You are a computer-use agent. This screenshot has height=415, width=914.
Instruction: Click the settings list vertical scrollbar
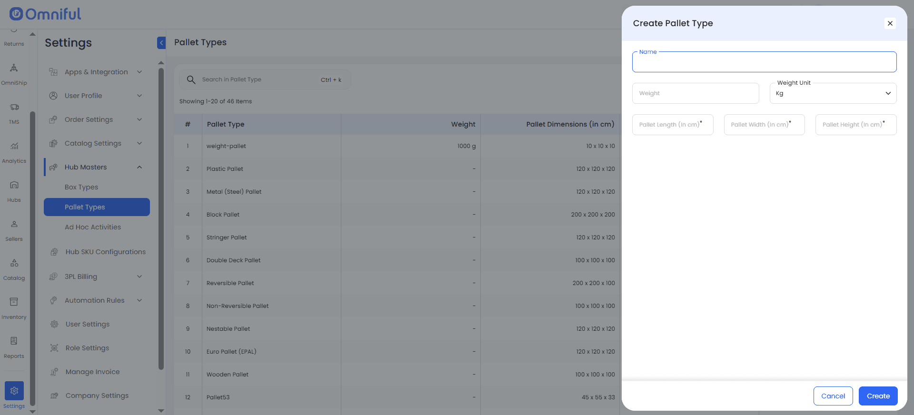click(161, 219)
